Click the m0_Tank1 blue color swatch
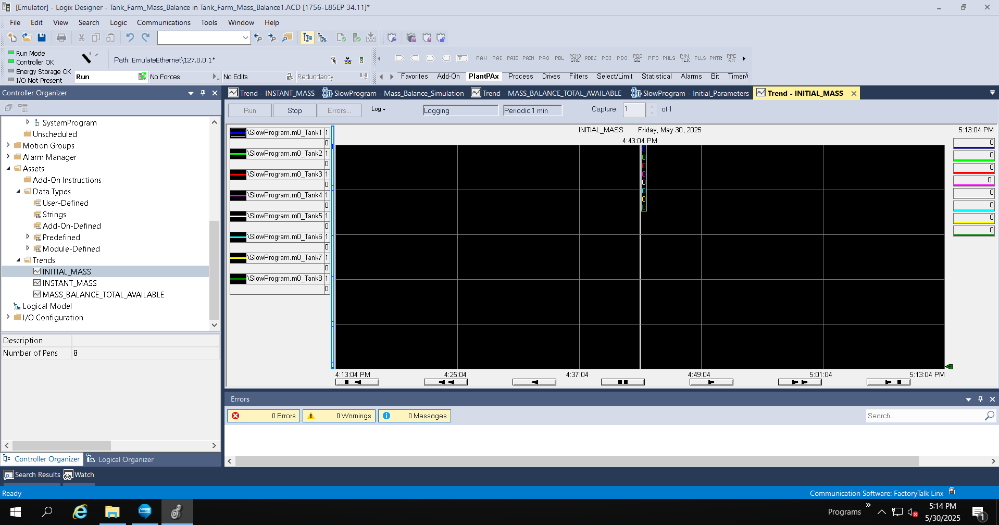999x525 pixels. click(238, 133)
